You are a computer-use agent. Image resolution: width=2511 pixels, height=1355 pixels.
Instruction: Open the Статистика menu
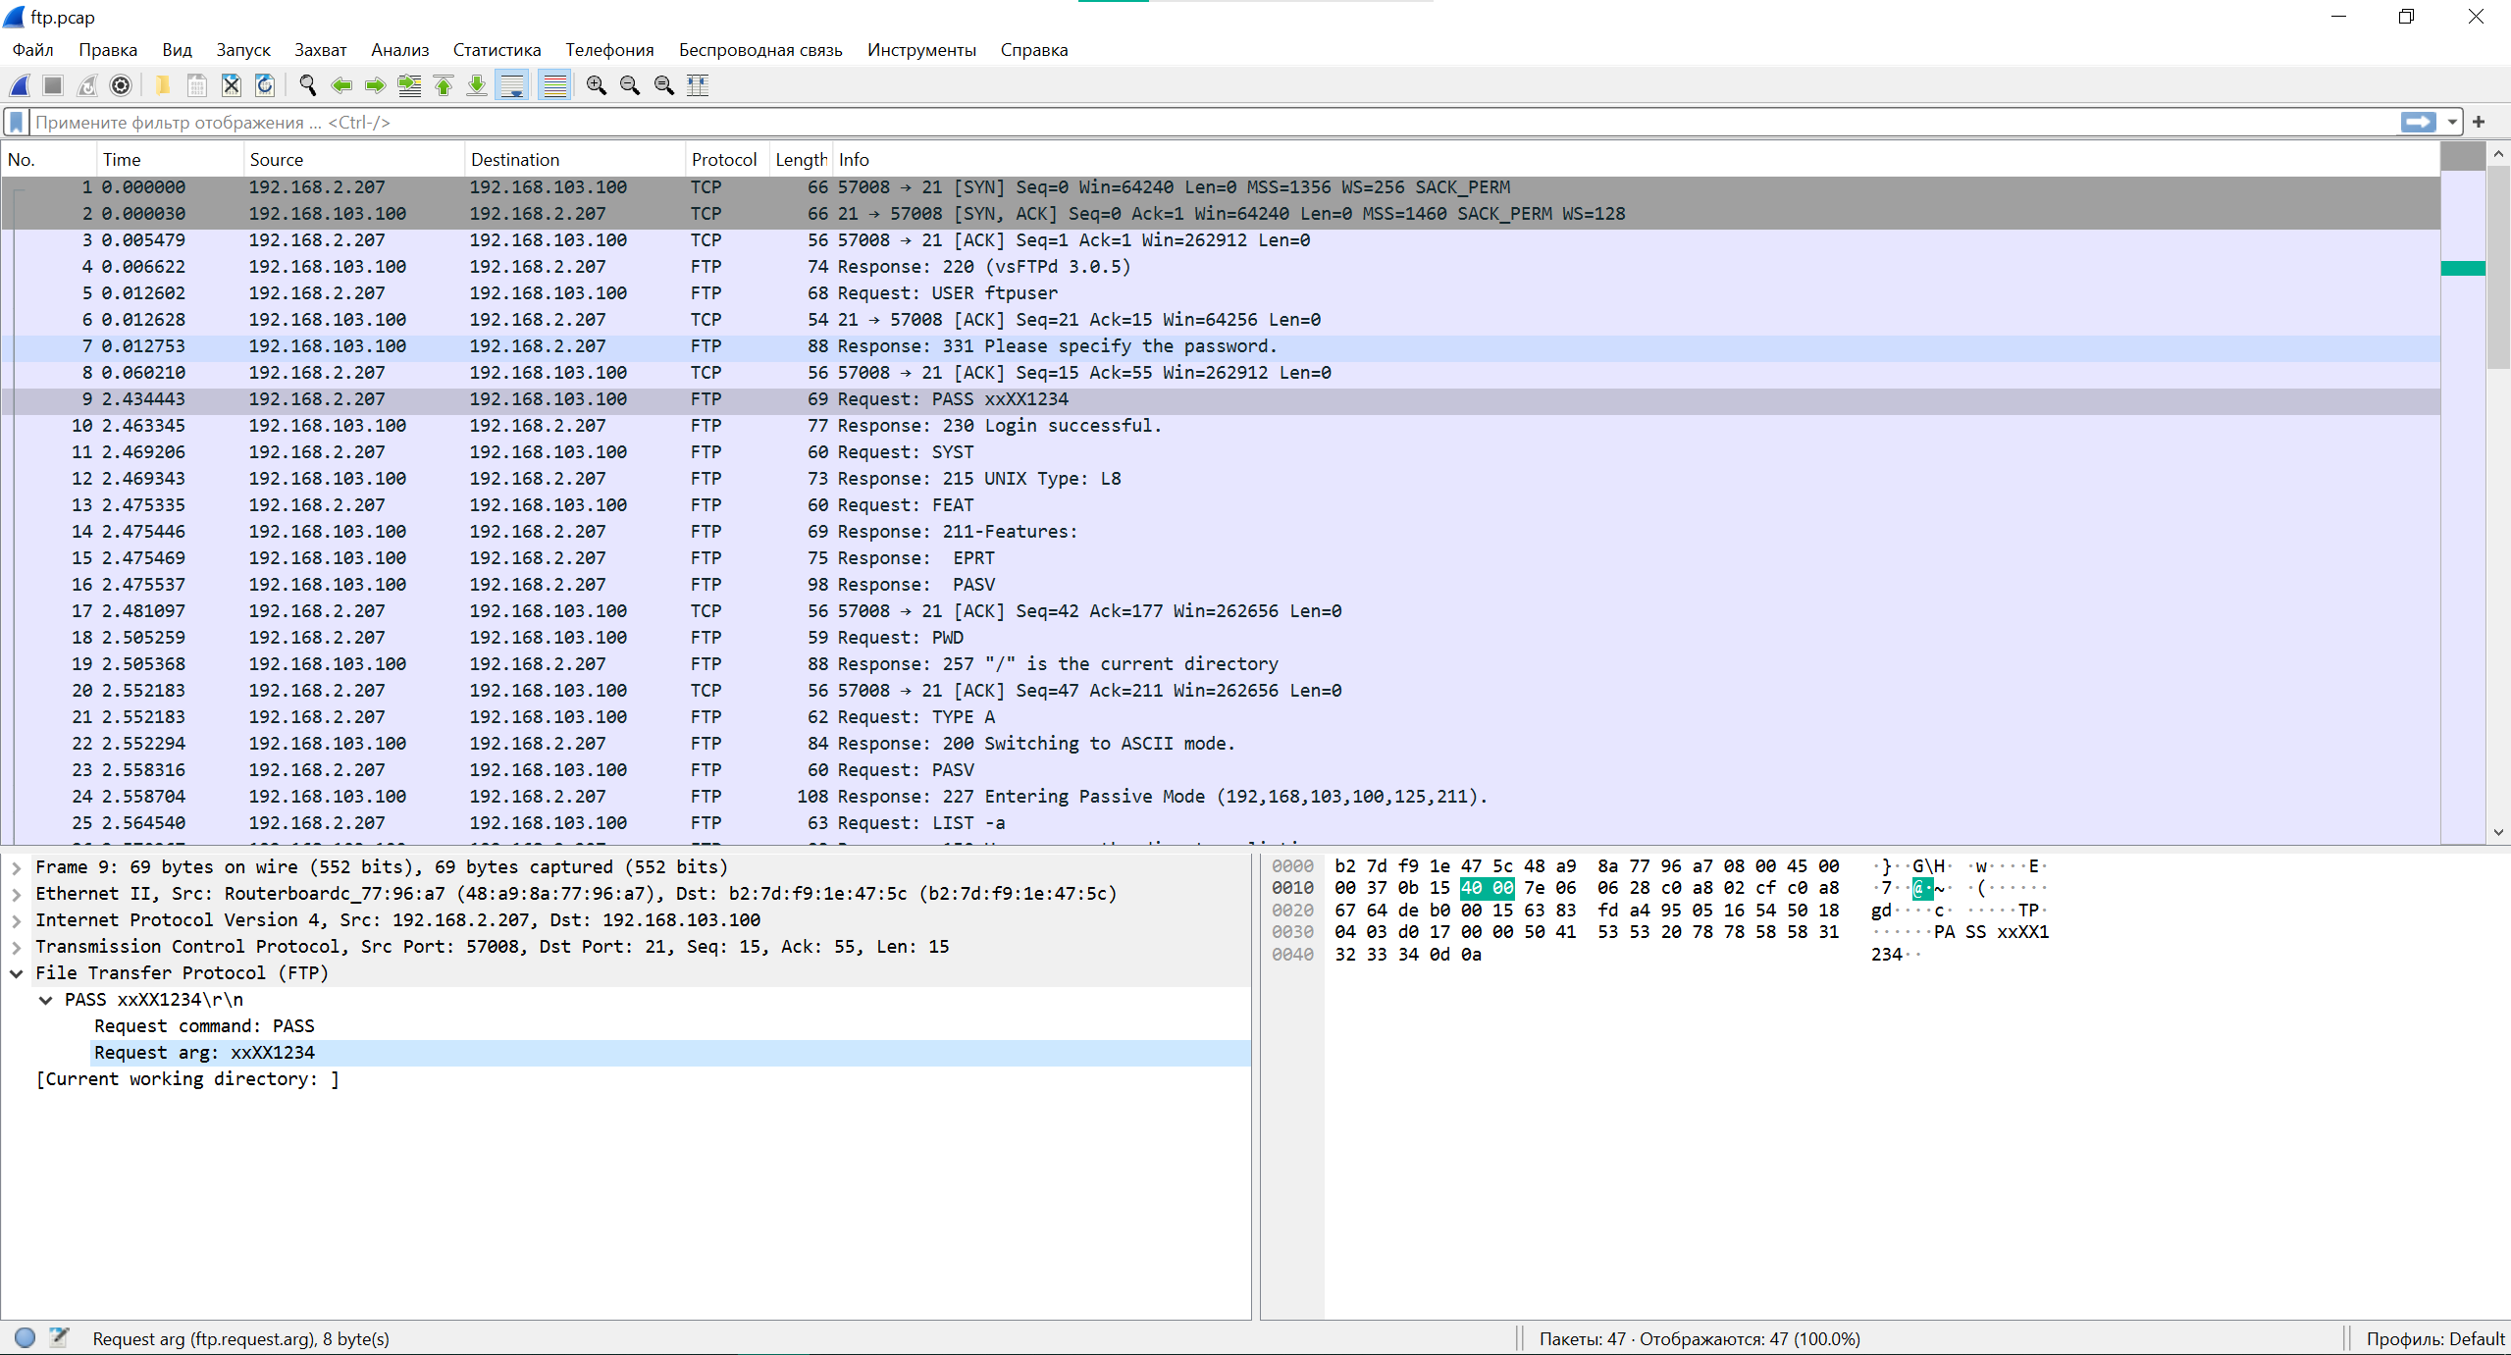(497, 50)
